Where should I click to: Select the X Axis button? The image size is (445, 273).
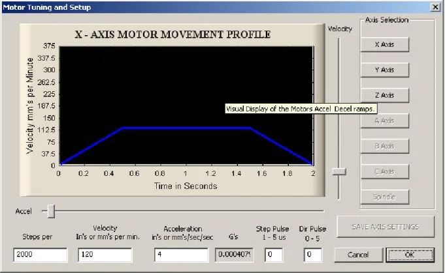[x=384, y=44]
